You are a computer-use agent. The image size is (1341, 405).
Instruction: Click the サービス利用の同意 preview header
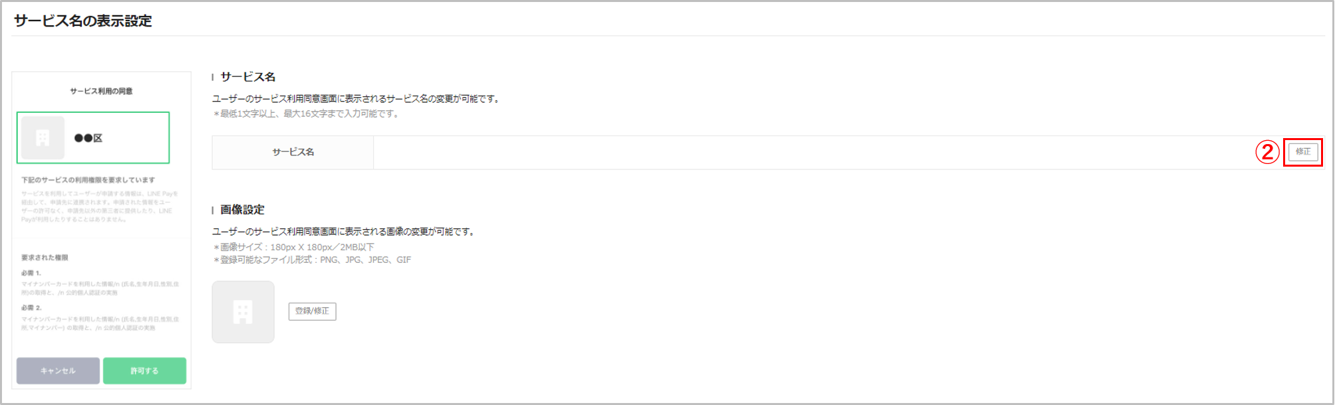pyautogui.click(x=101, y=91)
